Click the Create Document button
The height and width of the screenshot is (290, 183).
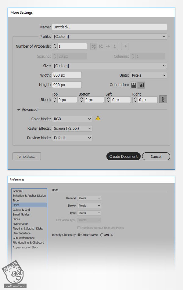tap(124, 156)
